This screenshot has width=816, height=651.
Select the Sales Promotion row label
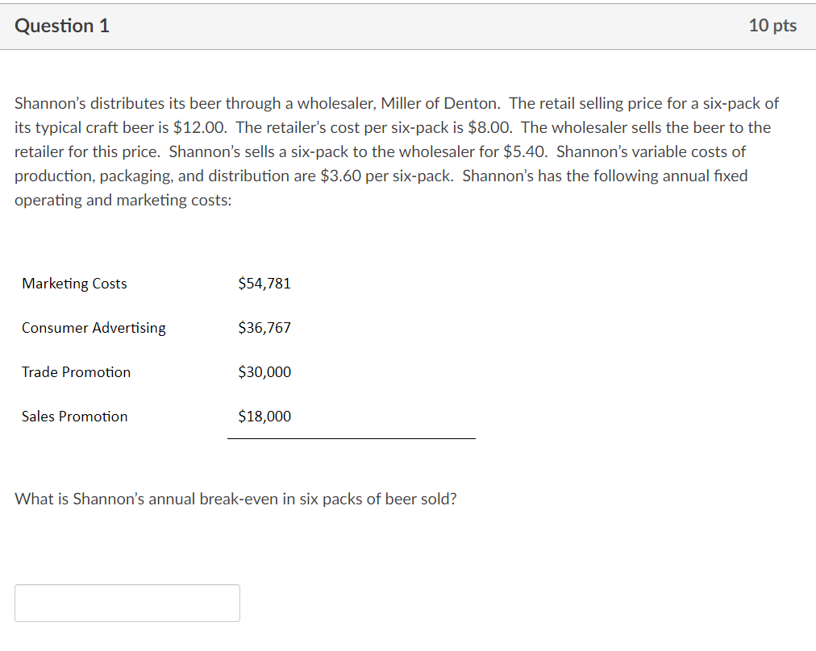74,417
